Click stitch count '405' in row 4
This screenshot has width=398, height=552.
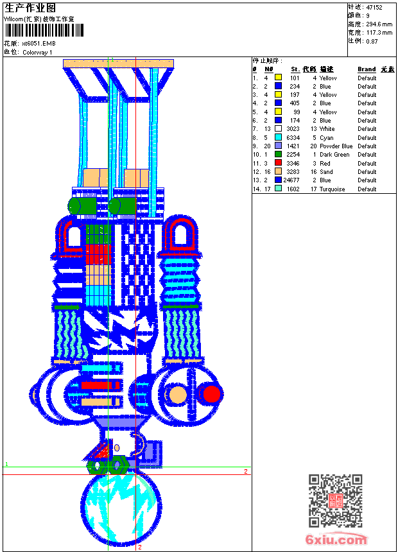[x=295, y=103]
